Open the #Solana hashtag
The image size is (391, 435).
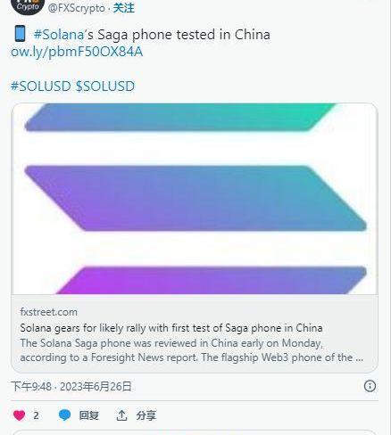59,35
